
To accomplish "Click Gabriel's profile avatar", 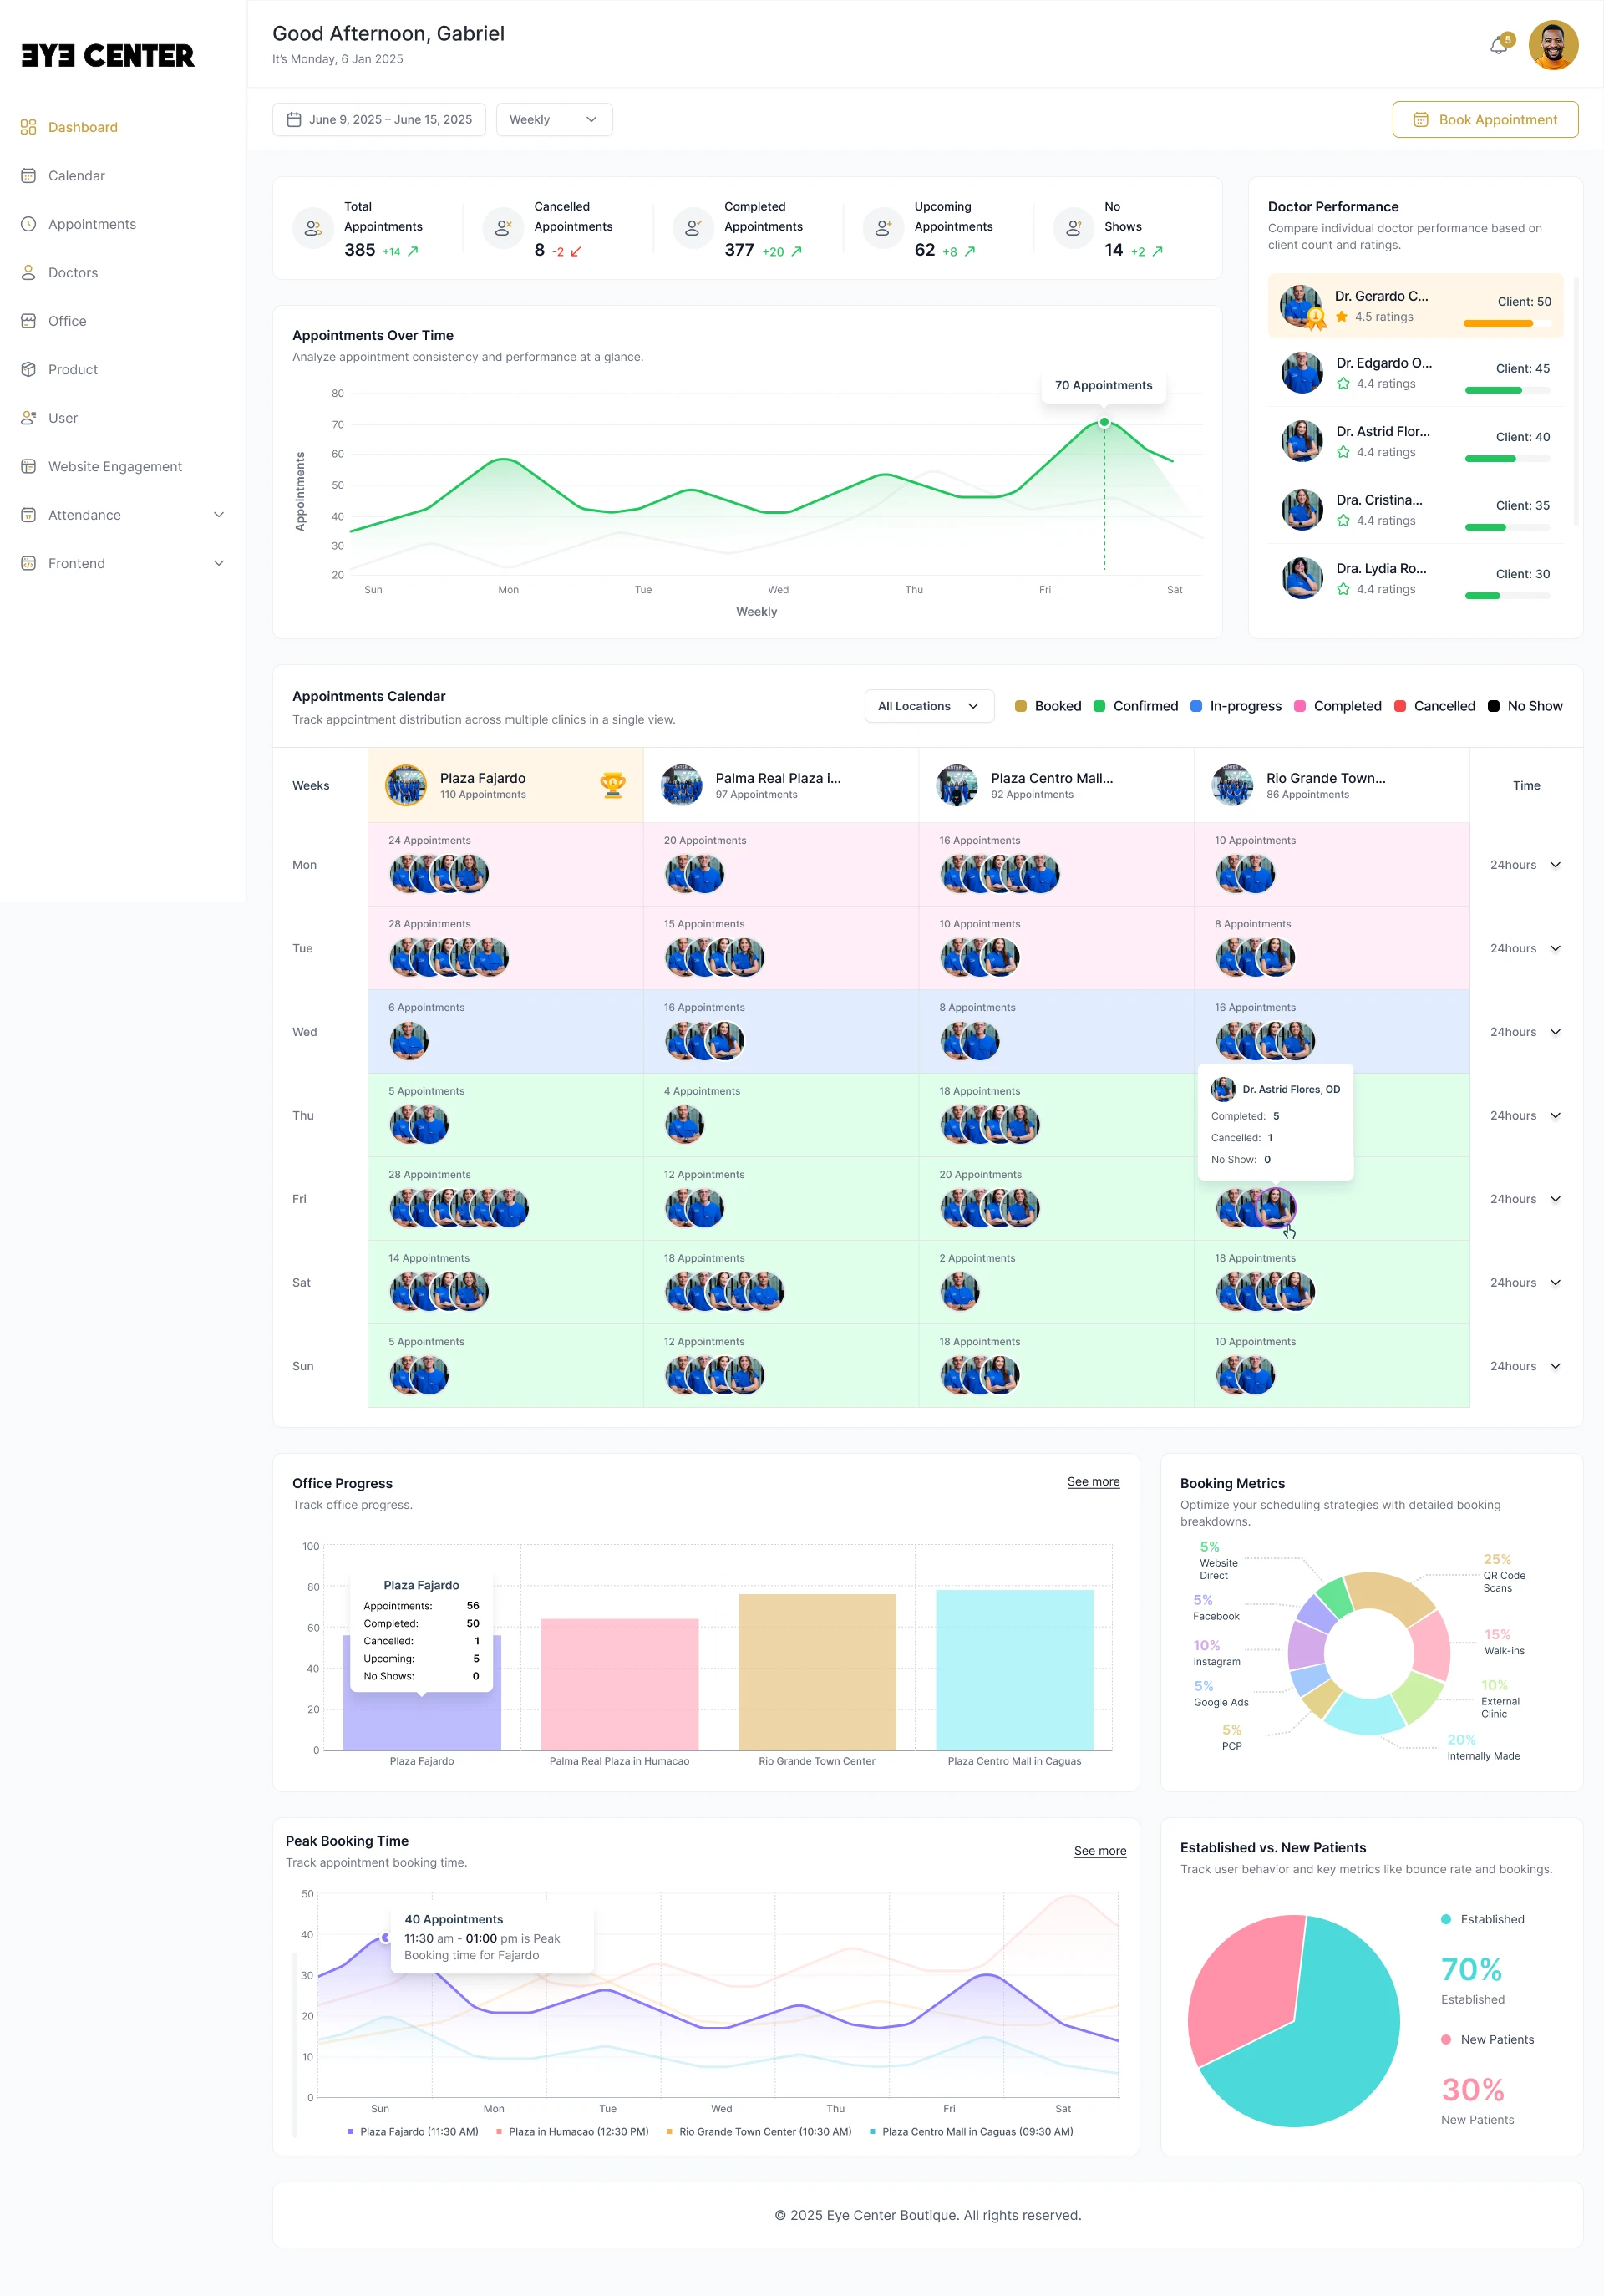I will [1552, 46].
